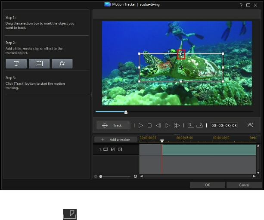
Task: Click the top-right selection box handle
Action: [x=223, y=54]
